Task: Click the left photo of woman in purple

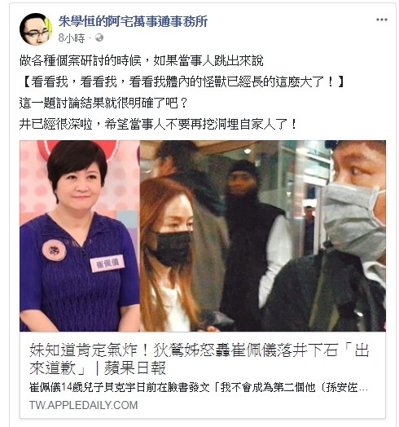Action: point(80,236)
